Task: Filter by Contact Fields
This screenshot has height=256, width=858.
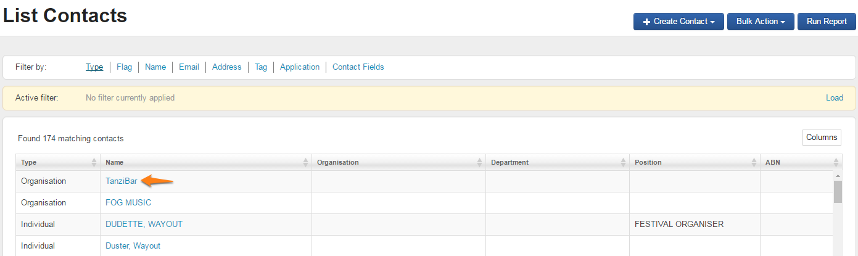Action: (358, 67)
